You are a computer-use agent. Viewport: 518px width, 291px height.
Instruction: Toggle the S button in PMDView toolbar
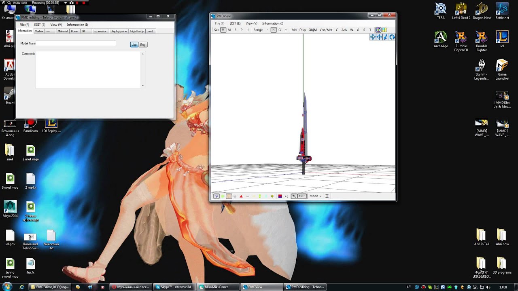point(364,30)
